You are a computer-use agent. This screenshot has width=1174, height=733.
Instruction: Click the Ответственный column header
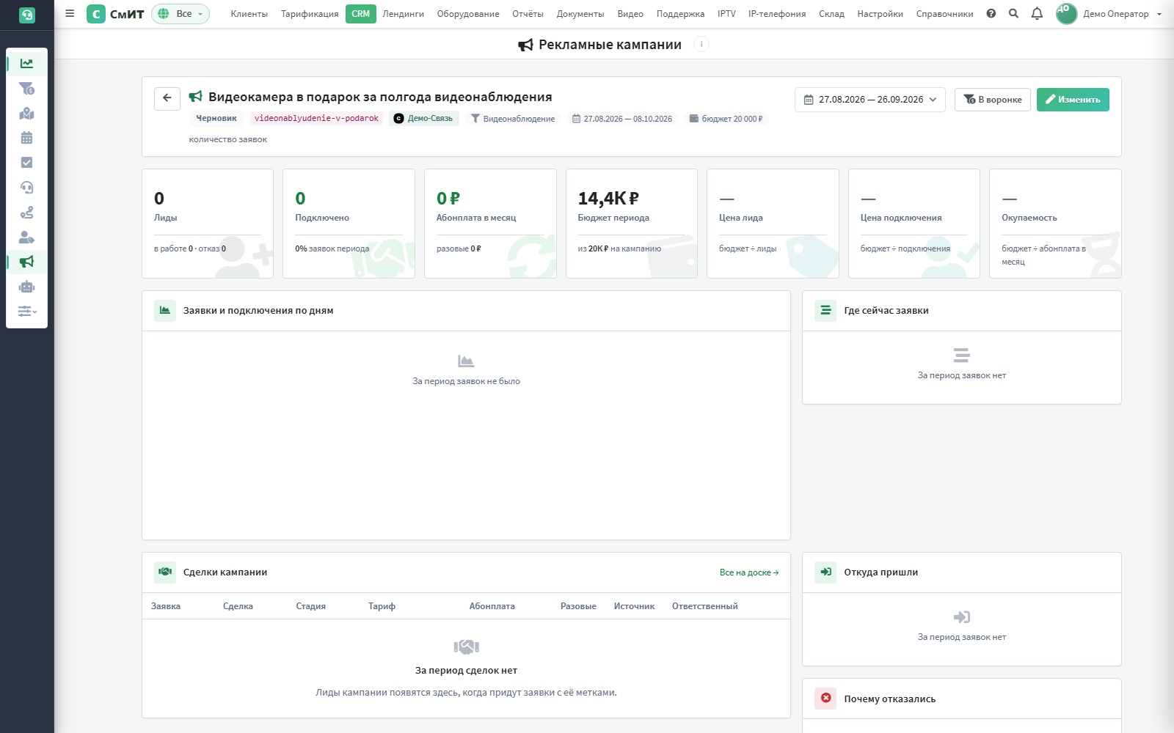[704, 606]
